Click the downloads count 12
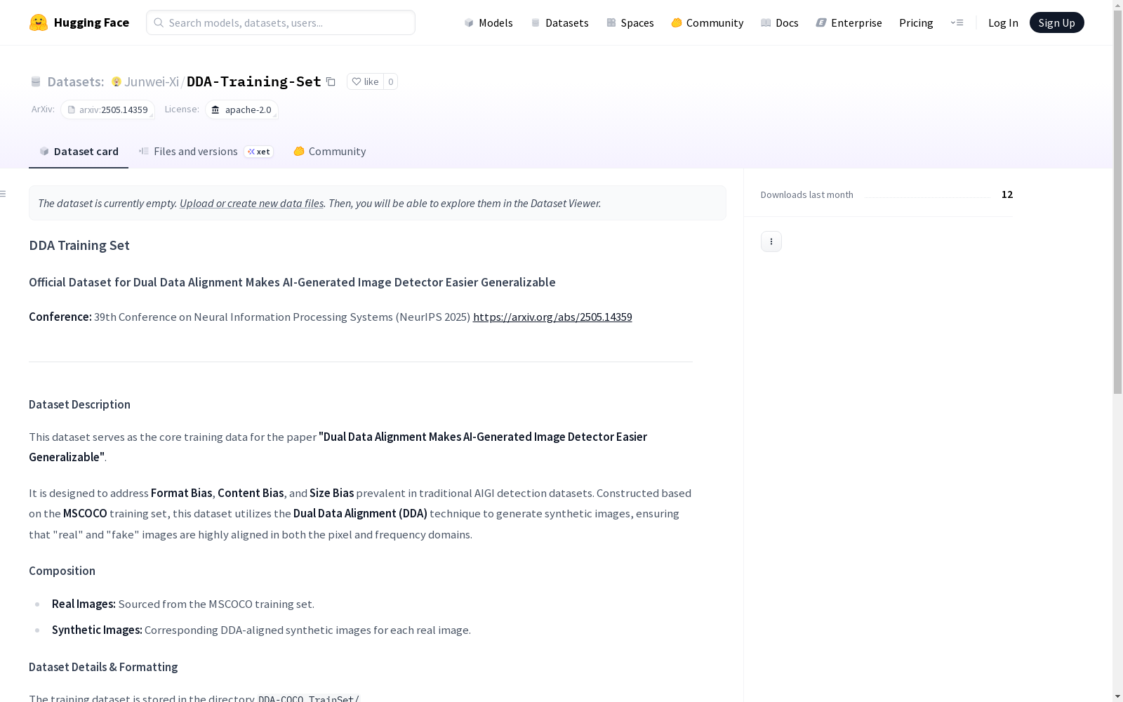This screenshot has width=1123, height=702. (x=1007, y=194)
